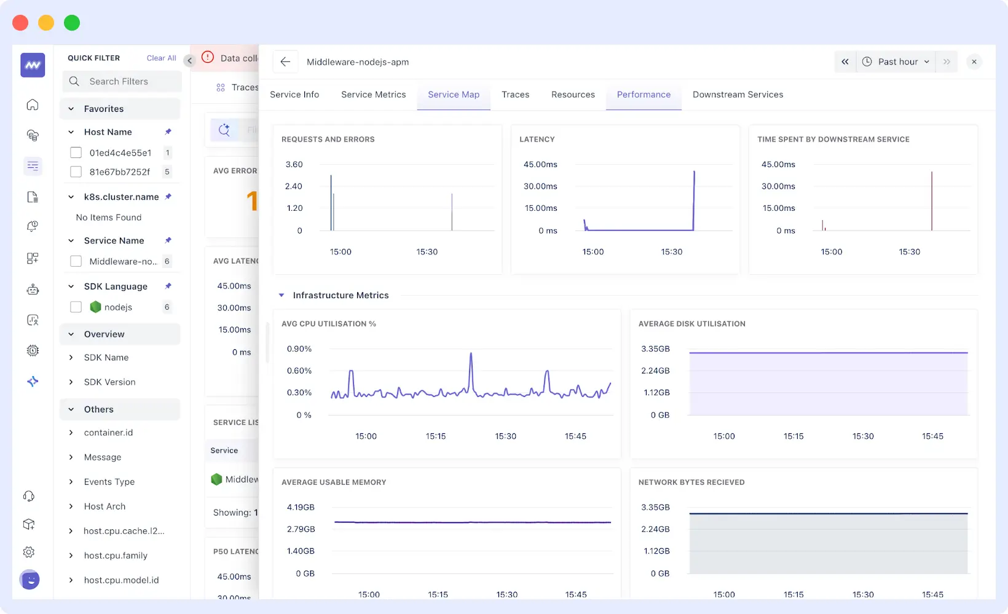The width and height of the screenshot is (1008, 614).
Task: Click the Clear All filters link
Action: click(x=160, y=57)
